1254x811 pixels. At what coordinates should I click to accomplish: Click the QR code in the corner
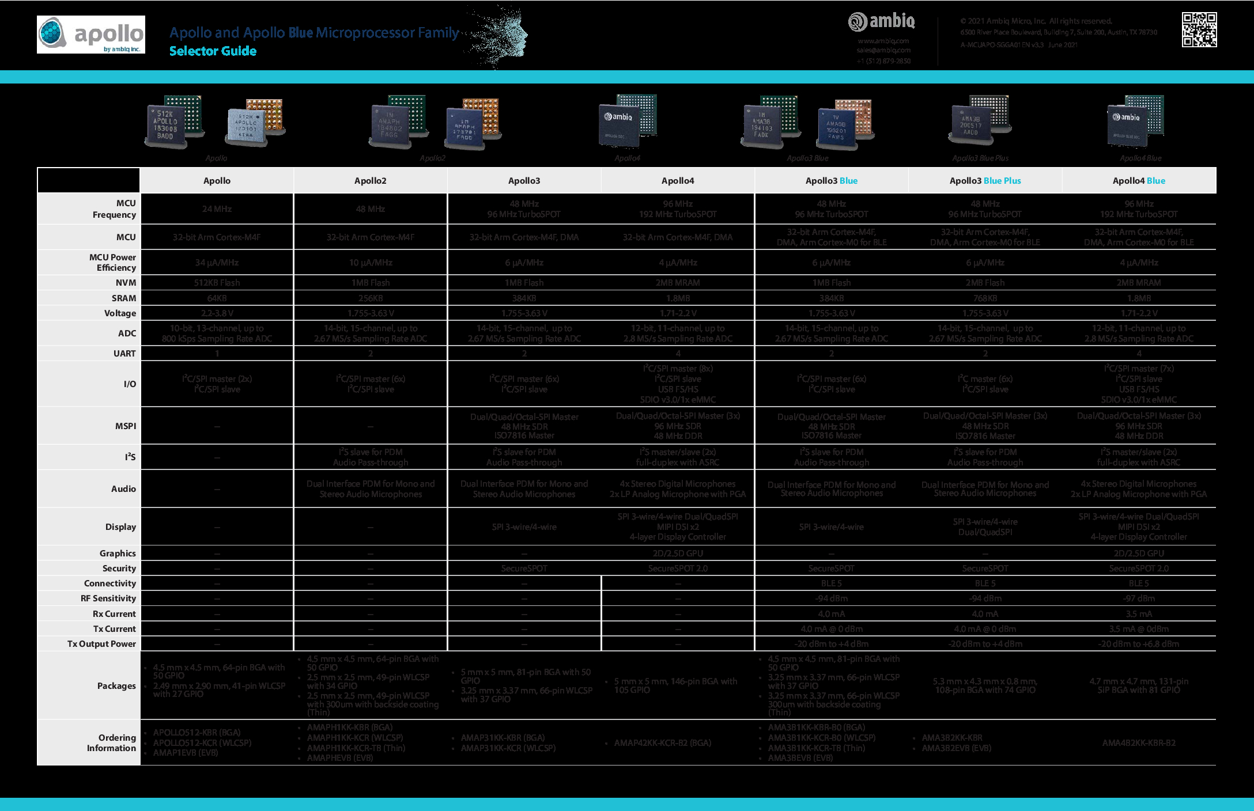tap(1199, 30)
